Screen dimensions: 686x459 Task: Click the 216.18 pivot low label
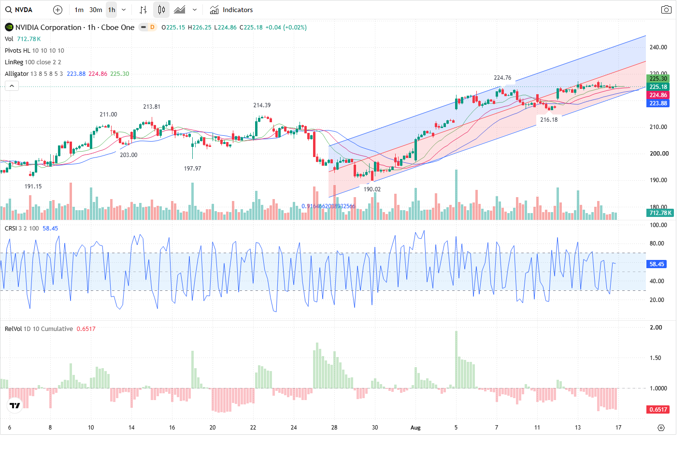coord(549,120)
